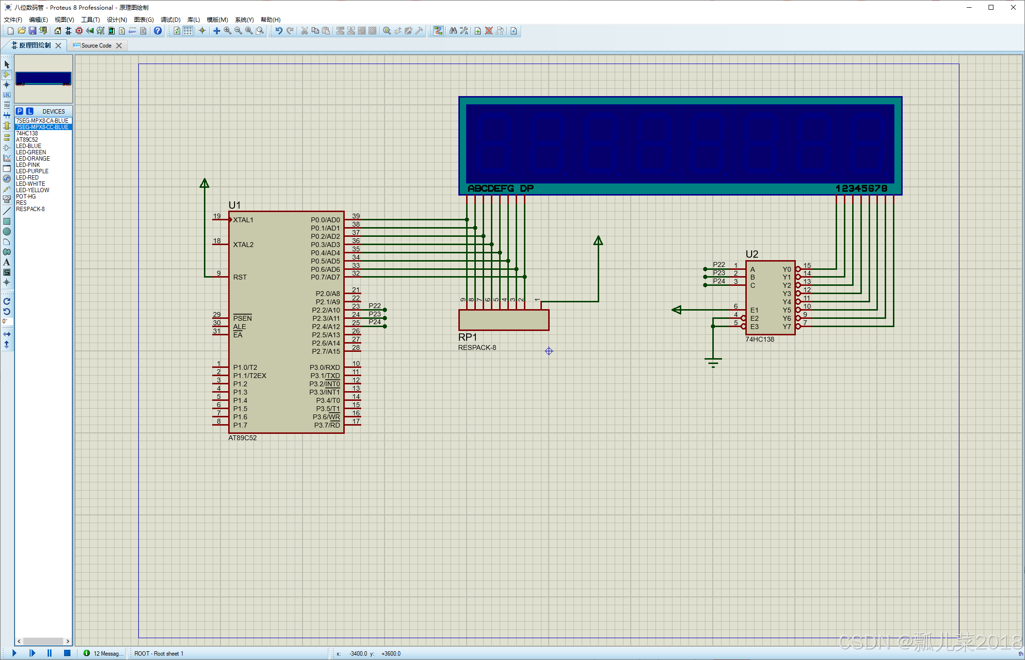Viewport: 1025px width, 660px height.
Task: Click the P pick devices button
Action: tap(19, 111)
